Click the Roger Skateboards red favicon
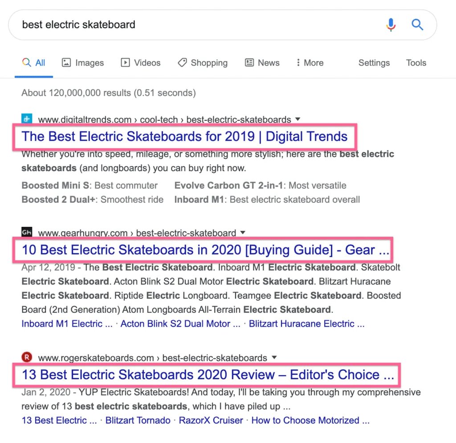Screen dimensions: 456x443 pyautogui.click(x=27, y=357)
